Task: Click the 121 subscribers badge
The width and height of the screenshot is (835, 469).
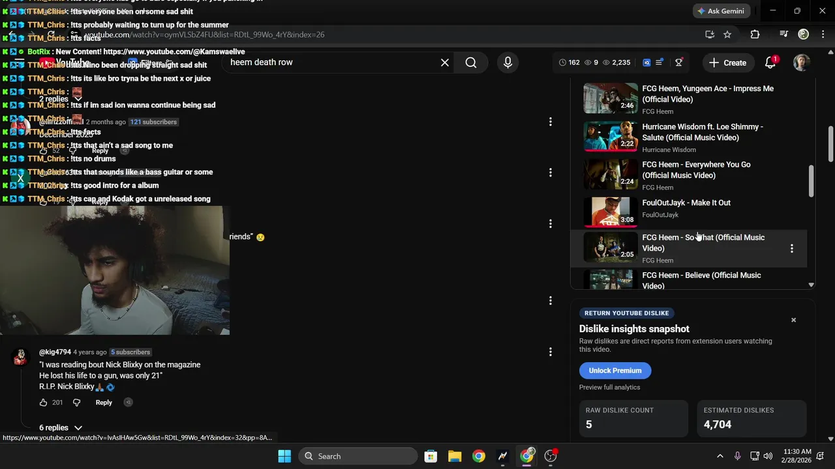Action: (x=153, y=122)
